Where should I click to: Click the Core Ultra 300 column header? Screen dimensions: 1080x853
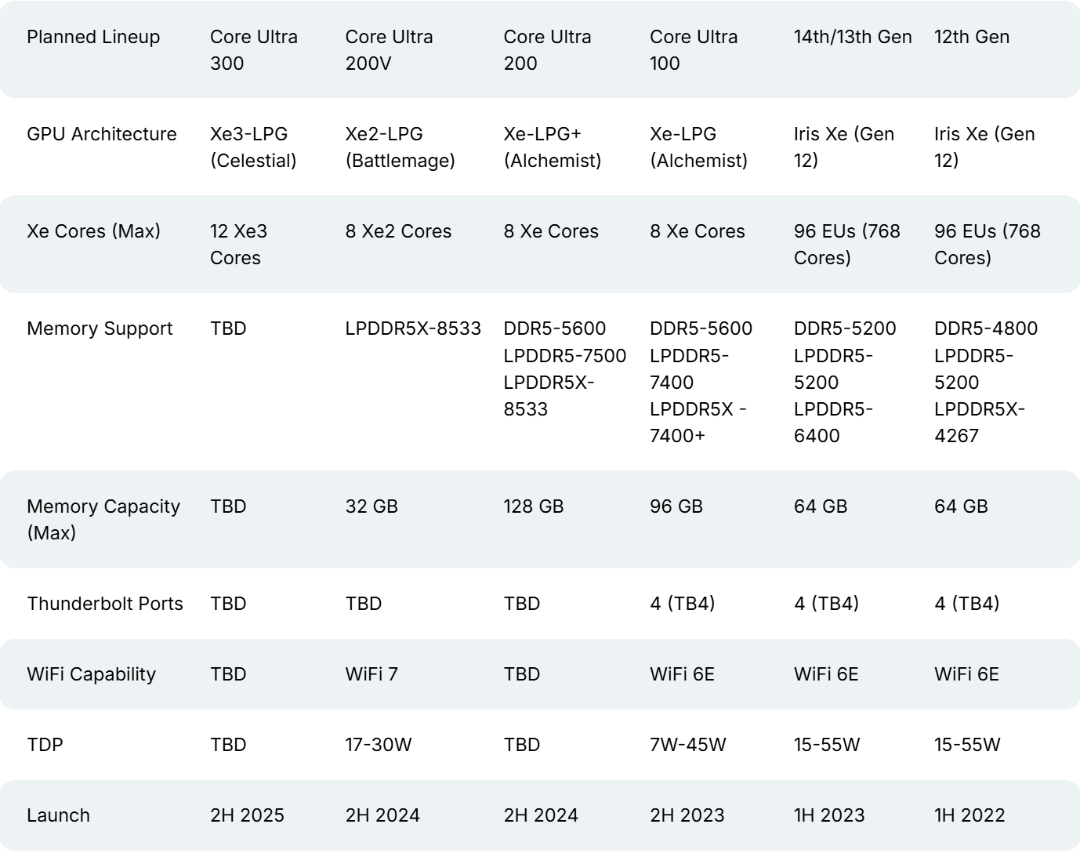click(x=254, y=49)
